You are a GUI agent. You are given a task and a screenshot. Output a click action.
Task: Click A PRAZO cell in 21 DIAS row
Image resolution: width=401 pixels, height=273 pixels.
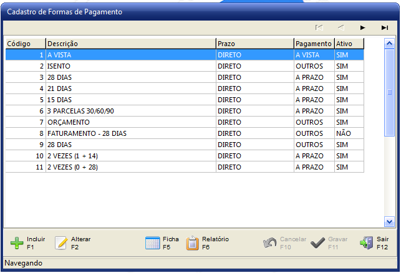[314, 89]
